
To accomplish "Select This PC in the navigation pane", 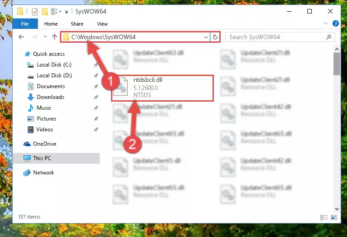I will click(x=56, y=158).
